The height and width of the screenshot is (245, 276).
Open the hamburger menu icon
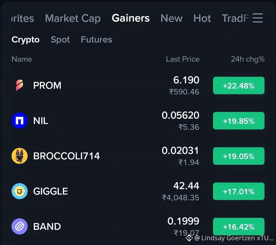(x=257, y=18)
